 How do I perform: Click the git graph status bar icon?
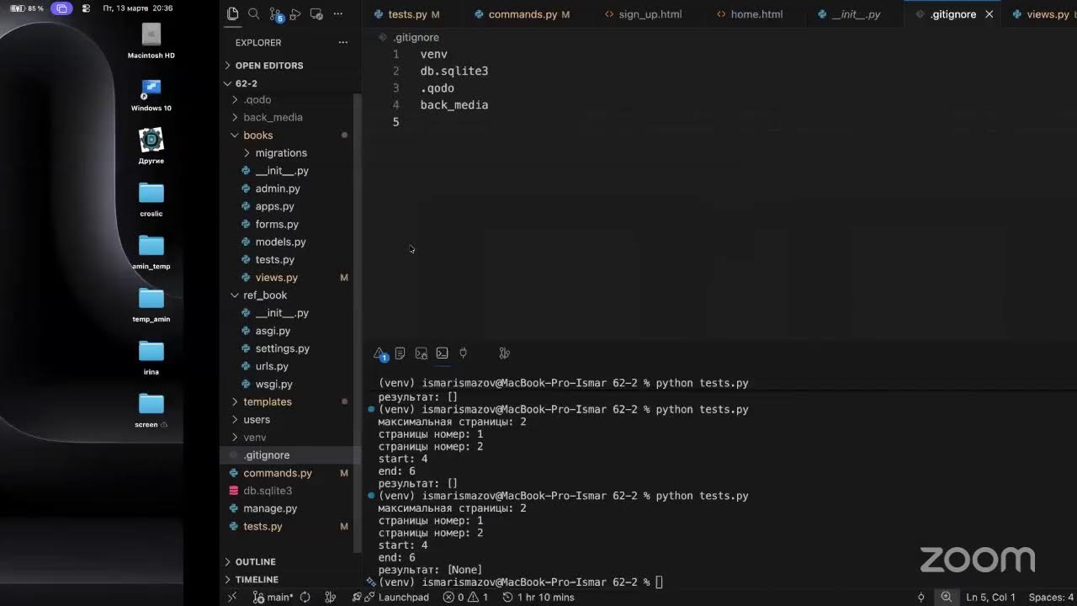[x=331, y=597]
